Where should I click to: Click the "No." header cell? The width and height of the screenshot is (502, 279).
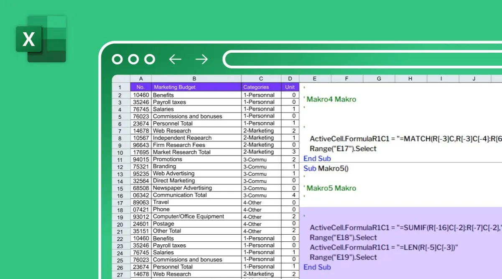(141, 87)
